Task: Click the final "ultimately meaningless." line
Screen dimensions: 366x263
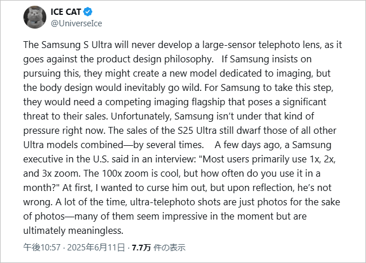Action: coord(73,231)
